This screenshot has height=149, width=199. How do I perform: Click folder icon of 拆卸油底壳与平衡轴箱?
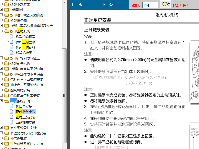7,69
